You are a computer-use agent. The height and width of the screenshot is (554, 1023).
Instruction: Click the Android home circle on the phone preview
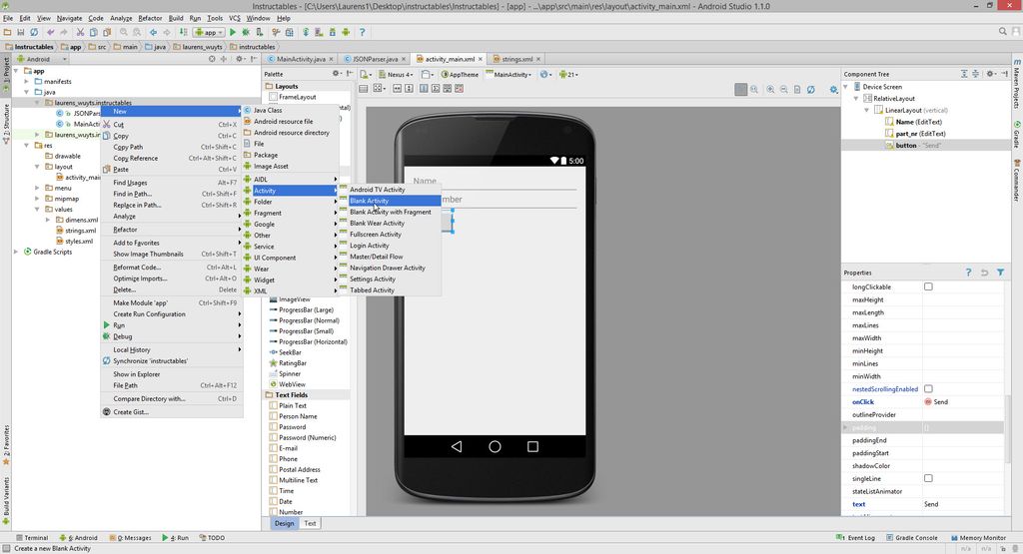(495, 446)
